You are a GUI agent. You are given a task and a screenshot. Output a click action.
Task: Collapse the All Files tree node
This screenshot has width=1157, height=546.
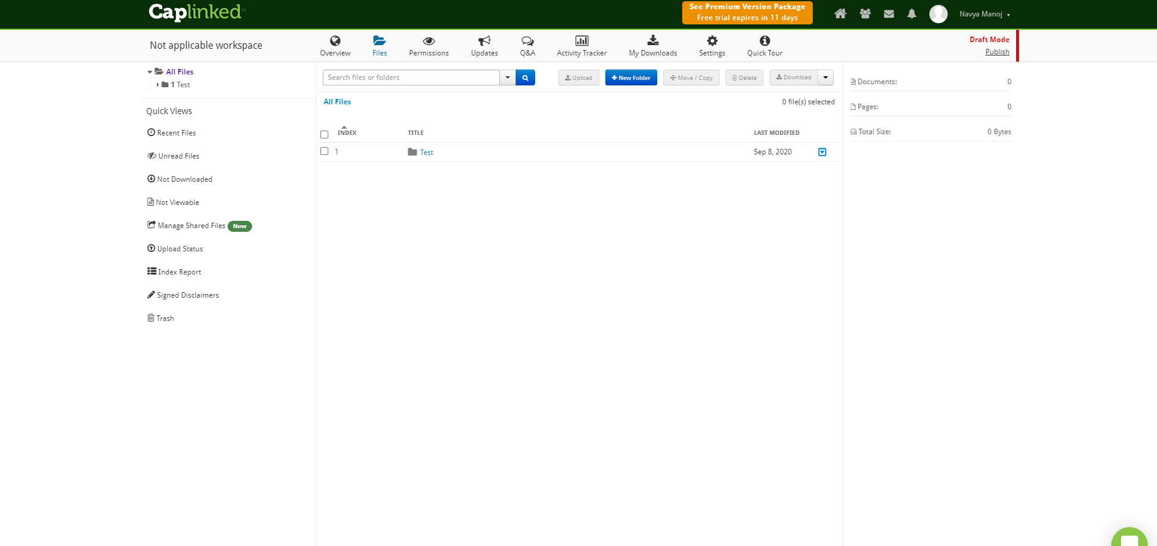(150, 72)
